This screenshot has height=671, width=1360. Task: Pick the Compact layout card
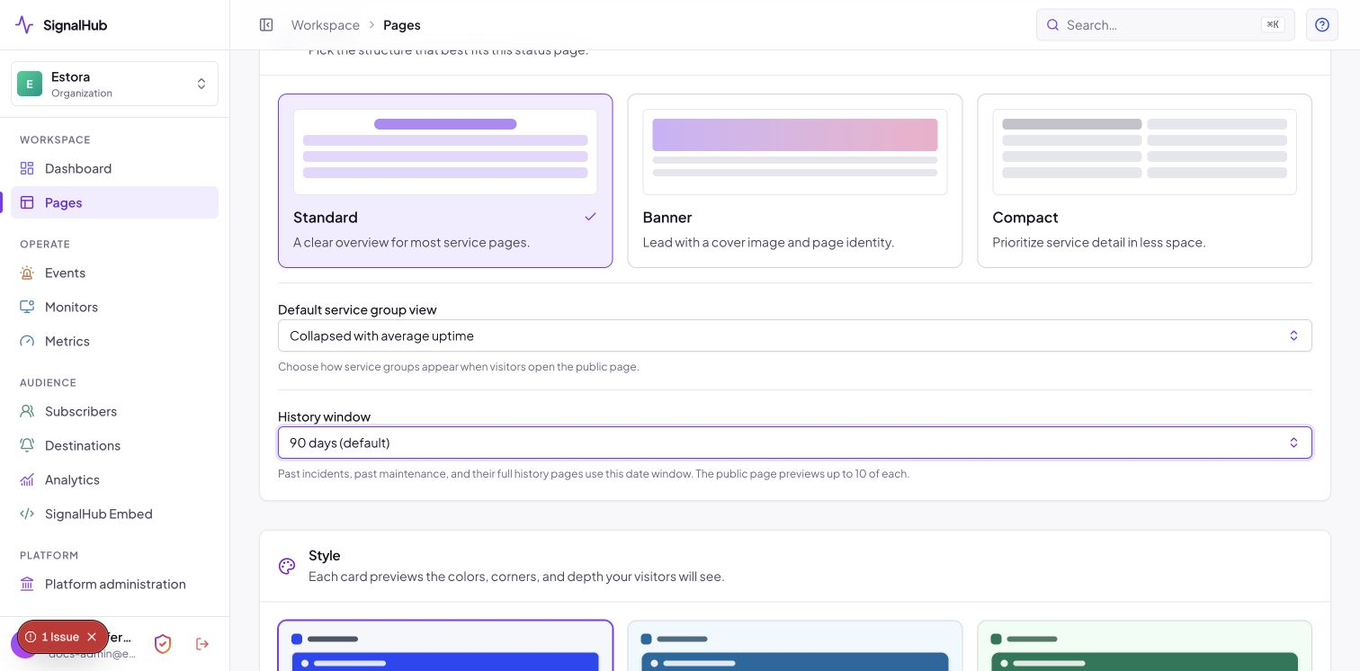pos(1144,181)
